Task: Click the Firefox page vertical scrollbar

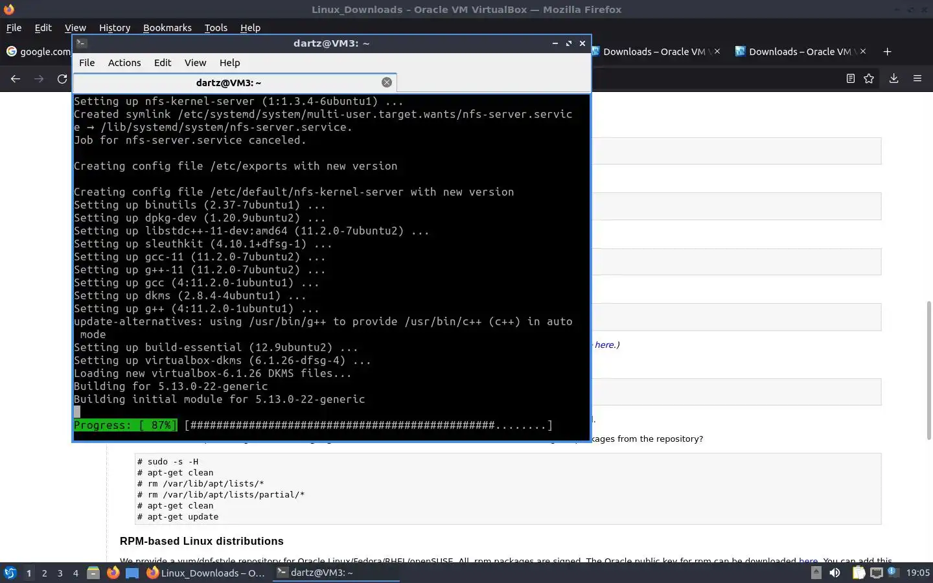Action: [928, 371]
